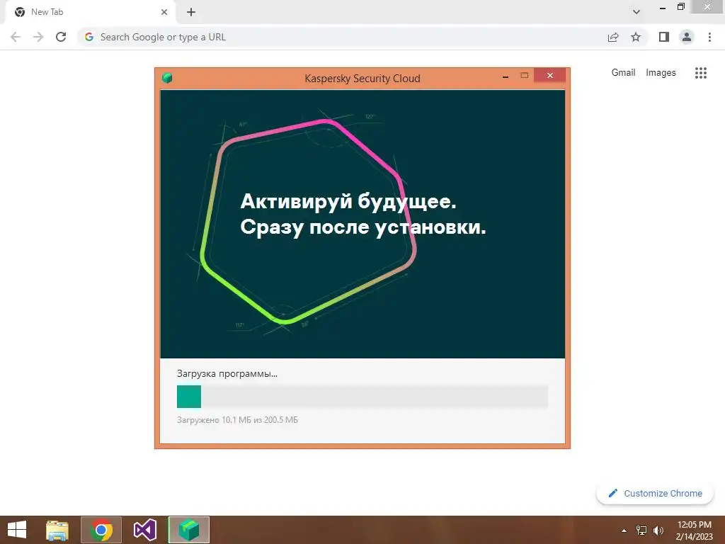Open a new tab with plus button
The width and height of the screenshot is (725, 544).
pos(191,12)
